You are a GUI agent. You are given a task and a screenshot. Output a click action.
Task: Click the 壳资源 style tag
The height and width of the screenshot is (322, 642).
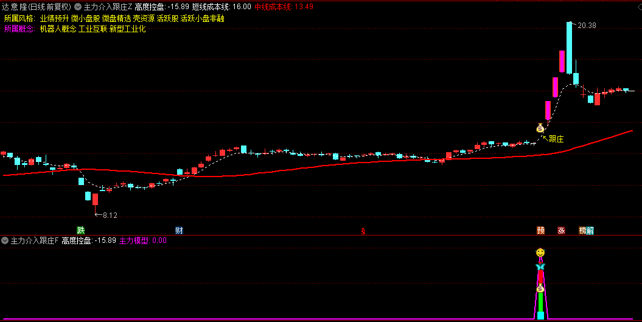pos(144,18)
